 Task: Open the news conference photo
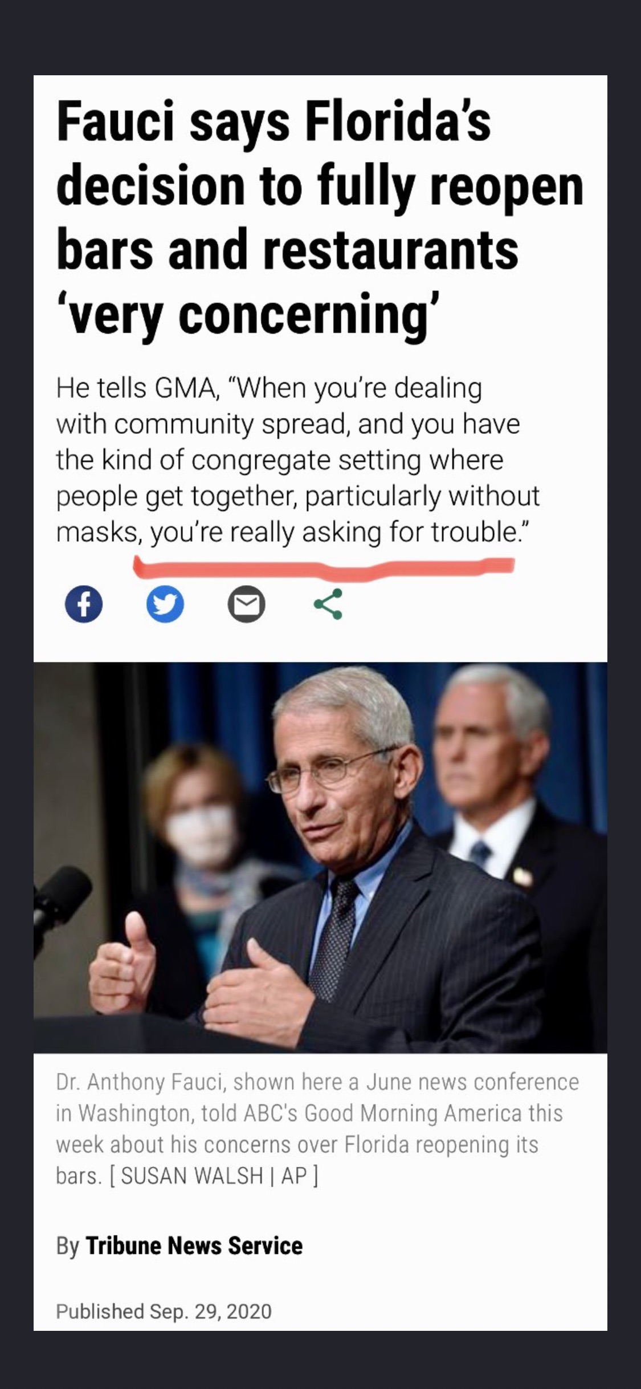click(x=320, y=858)
